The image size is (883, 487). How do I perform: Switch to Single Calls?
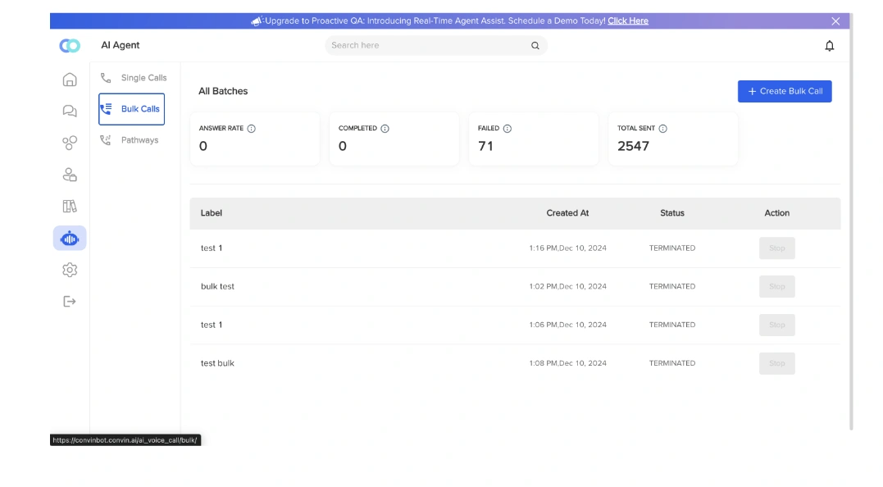[143, 77]
